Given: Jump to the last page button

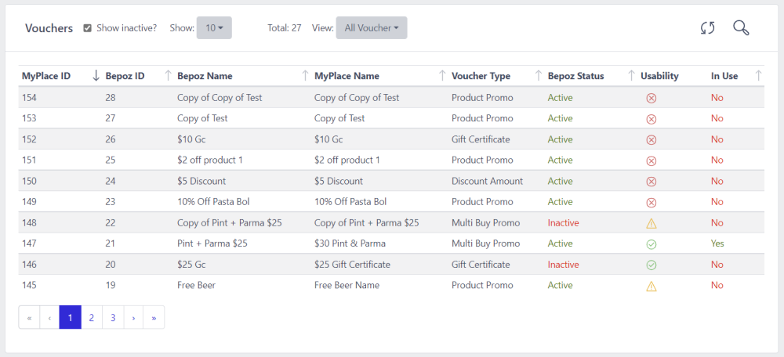Looking at the screenshot, I should click(x=154, y=318).
